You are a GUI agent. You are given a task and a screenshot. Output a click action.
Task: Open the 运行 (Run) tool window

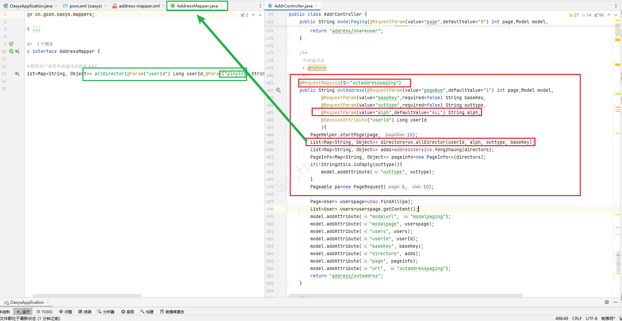pos(23,312)
